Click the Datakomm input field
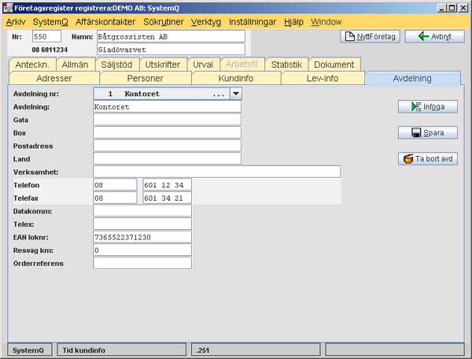472x359 pixels. (142, 211)
